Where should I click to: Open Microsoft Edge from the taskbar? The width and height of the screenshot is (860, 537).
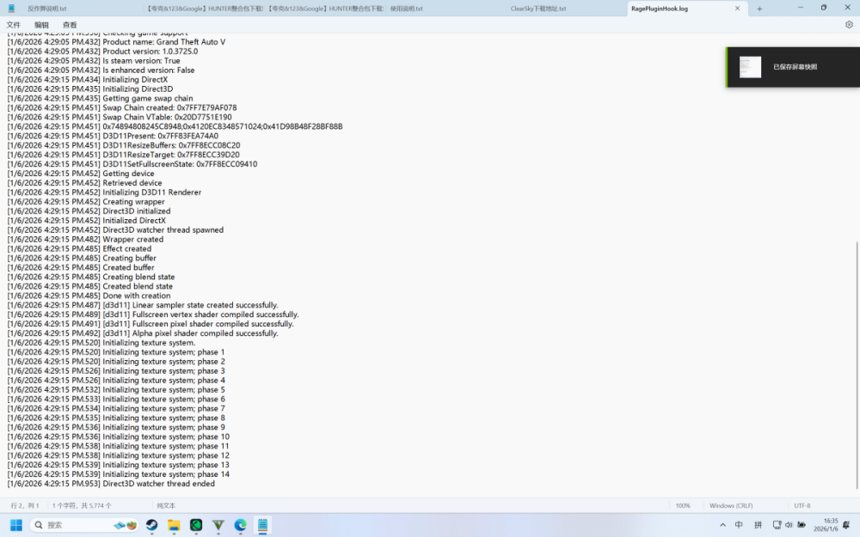click(x=240, y=525)
